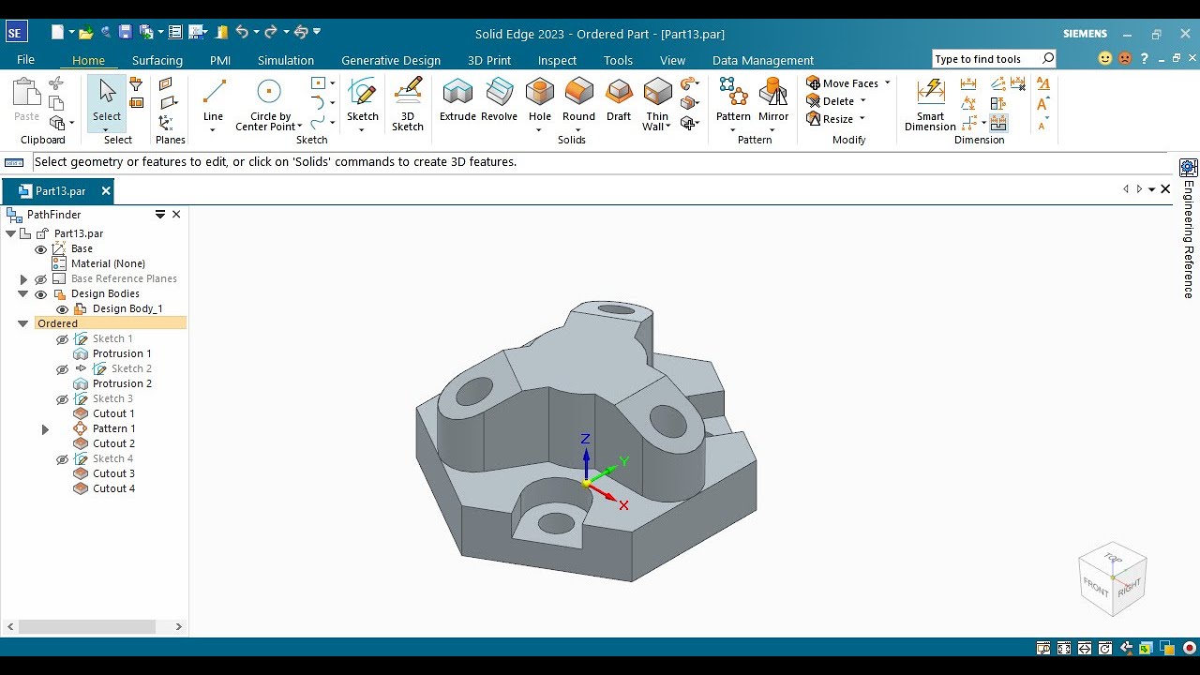Switch to the PMI tab
The width and height of the screenshot is (1200, 675).
point(220,60)
